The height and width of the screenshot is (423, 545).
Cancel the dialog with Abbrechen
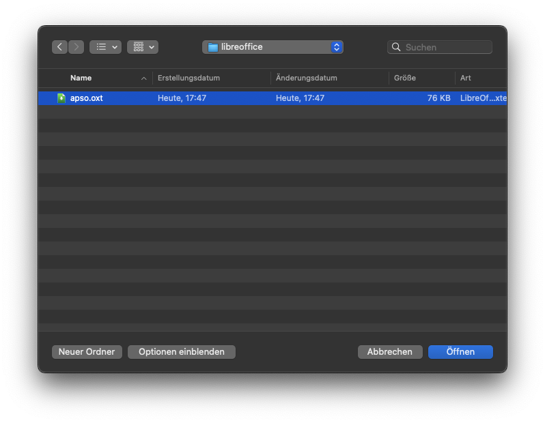(x=390, y=352)
